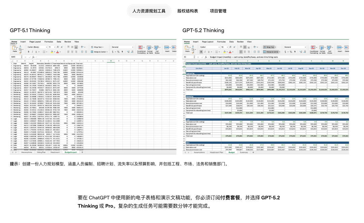Toggle Italic in GPT-5.2 spreadsheet ribbon

click(x=205, y=52)
